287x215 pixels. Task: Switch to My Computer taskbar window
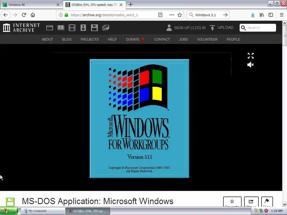(x=43, y=211)
